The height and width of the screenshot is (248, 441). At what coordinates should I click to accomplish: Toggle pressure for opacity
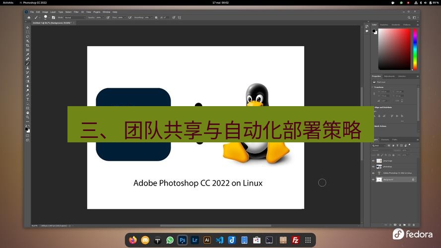tap(108, 18)
